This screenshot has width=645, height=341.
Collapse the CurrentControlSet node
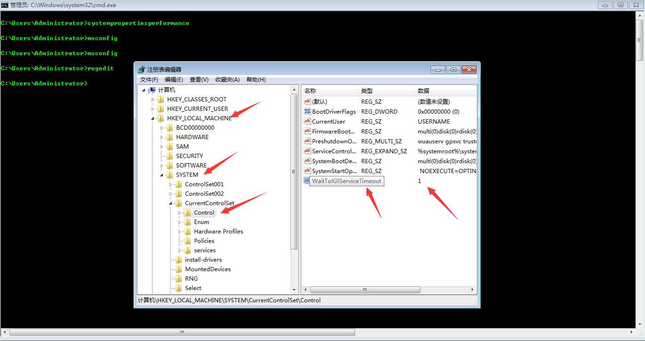(170, 203)
